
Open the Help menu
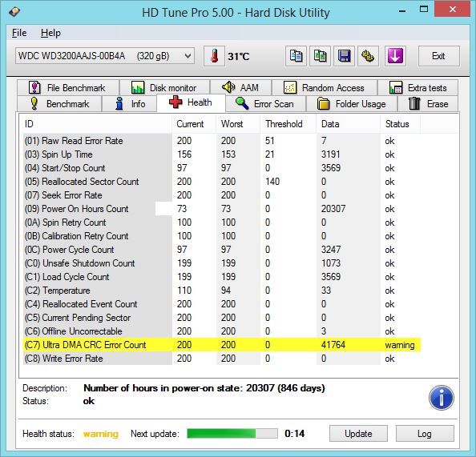tap(50, 33)
